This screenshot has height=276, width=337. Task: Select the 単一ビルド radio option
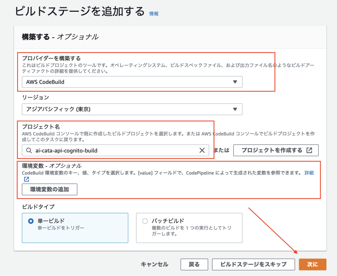click(31, 221)
